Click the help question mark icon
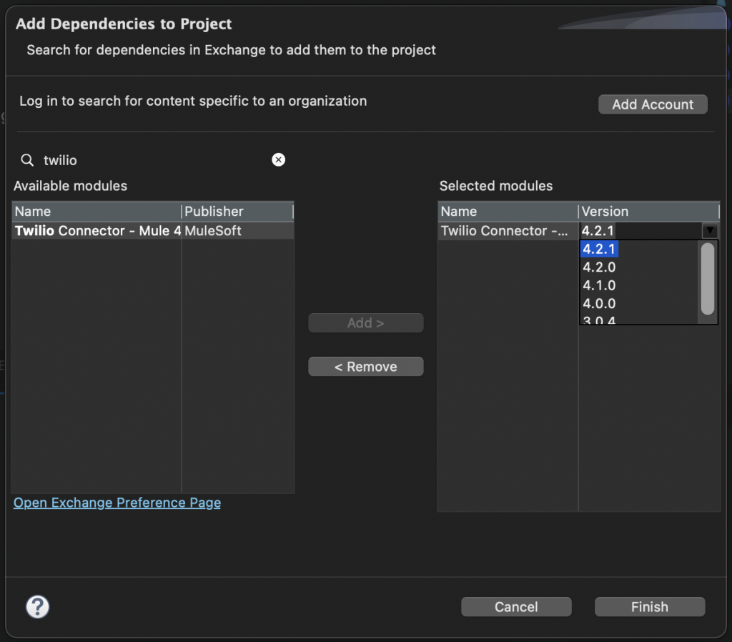Screen dimensions: 732x642 (x=37, y=606)
